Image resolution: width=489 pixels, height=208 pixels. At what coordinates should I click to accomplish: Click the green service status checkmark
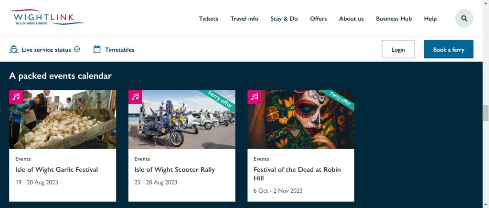click(x=77, y=49)
